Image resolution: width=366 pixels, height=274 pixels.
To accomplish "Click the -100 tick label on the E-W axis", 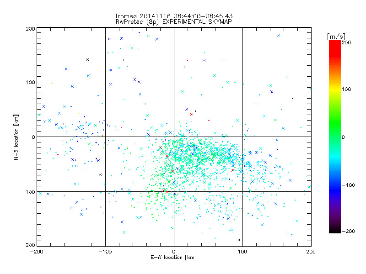I will (x=105, y=252).
